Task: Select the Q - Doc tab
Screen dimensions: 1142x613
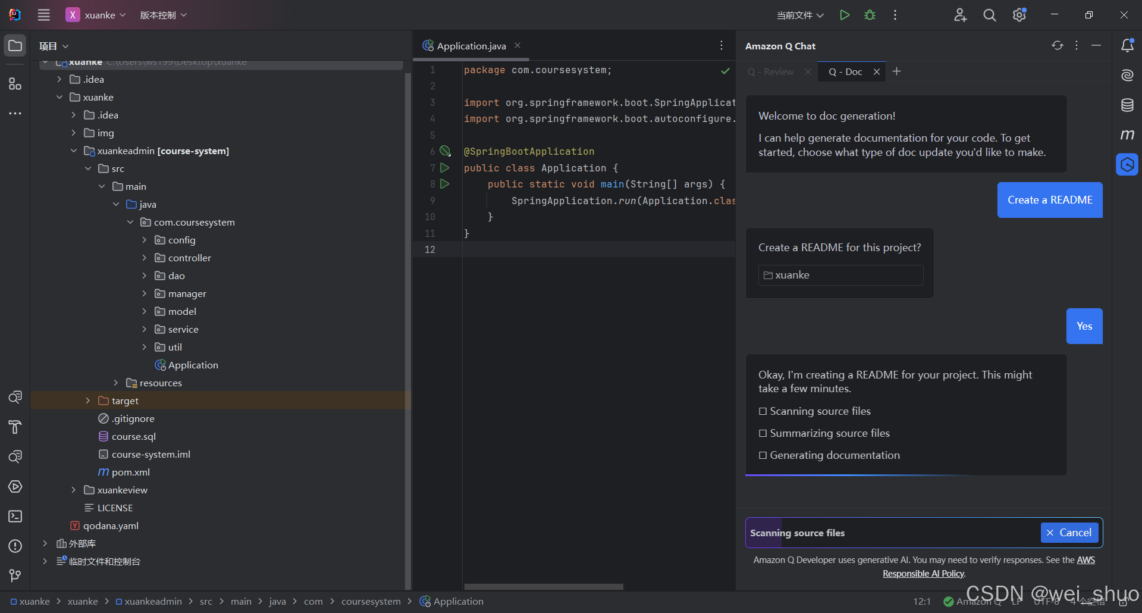Action: pos(845,71)
